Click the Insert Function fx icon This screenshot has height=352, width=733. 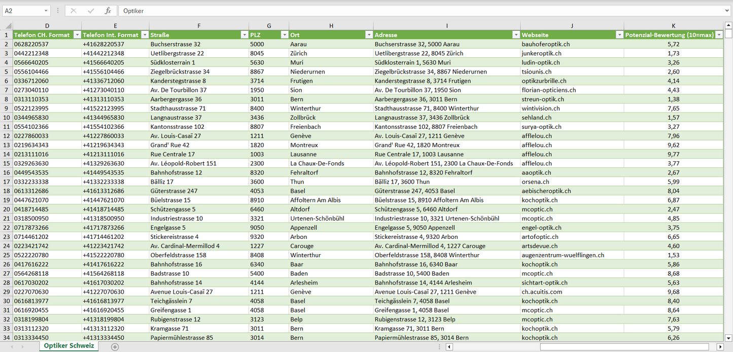tap(108, 11)
